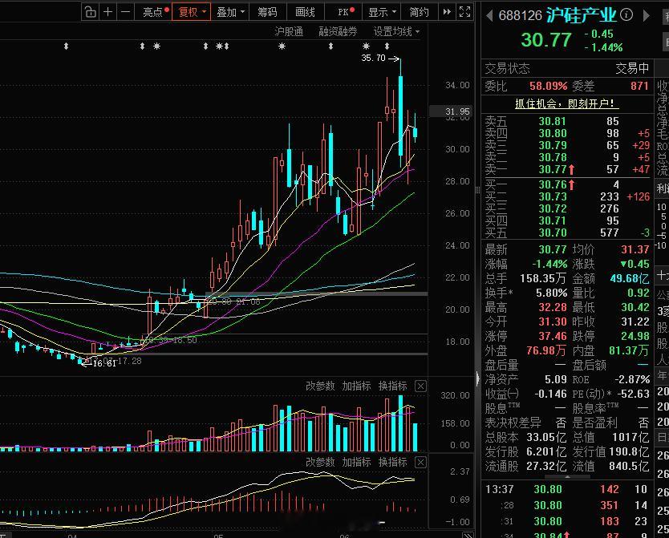Click the stock code 688126
The width and height of the screenshot is (669, 538).
(520, 16)
